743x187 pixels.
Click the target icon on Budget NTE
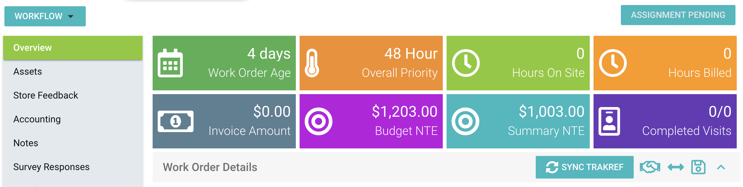pyautogui.click(x=318, y=121)
